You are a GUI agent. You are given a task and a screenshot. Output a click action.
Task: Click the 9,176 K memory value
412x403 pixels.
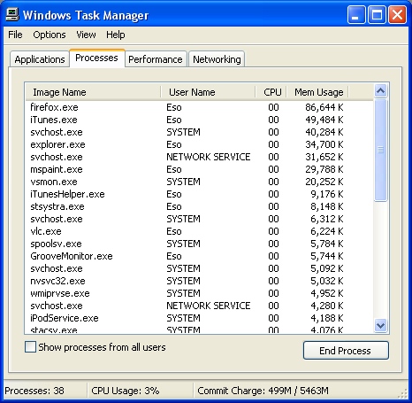coord(327,194)
